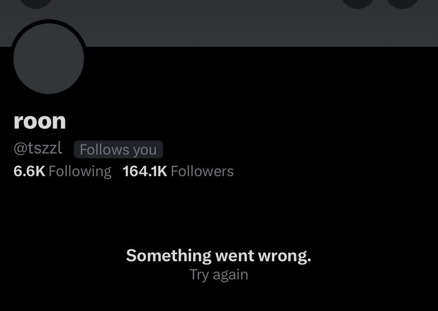
Task: Tap the second-from-right circular header button
Action: (x=358, y=3)
